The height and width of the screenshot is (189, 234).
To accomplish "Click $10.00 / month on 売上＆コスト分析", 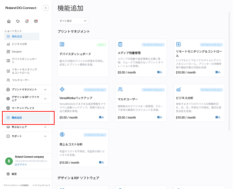I will click(69, 163).
